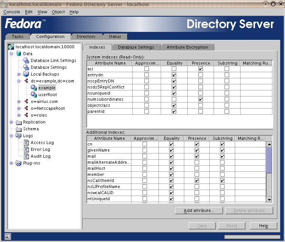Expand the Plug-ins node
The height and width of the screenshot is (242, 285).
pyautogui.click(x=11, y=163)
